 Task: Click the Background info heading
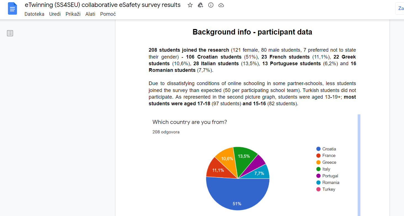coord(252,32)
